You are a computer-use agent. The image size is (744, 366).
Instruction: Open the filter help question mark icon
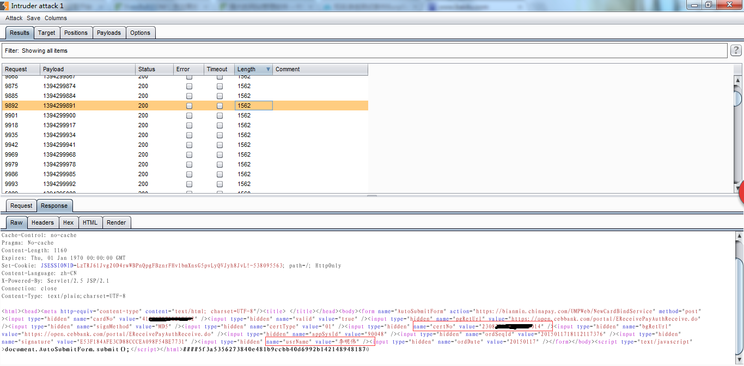click(x=736, y=51)
